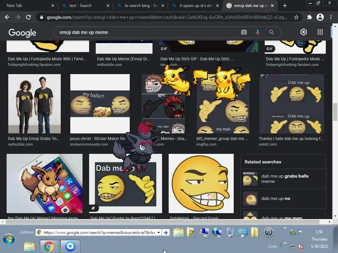Click Dab Me Up Dbfz GIF result title
This screenshot has height=253, width=338.
click(x=197, y=59)
